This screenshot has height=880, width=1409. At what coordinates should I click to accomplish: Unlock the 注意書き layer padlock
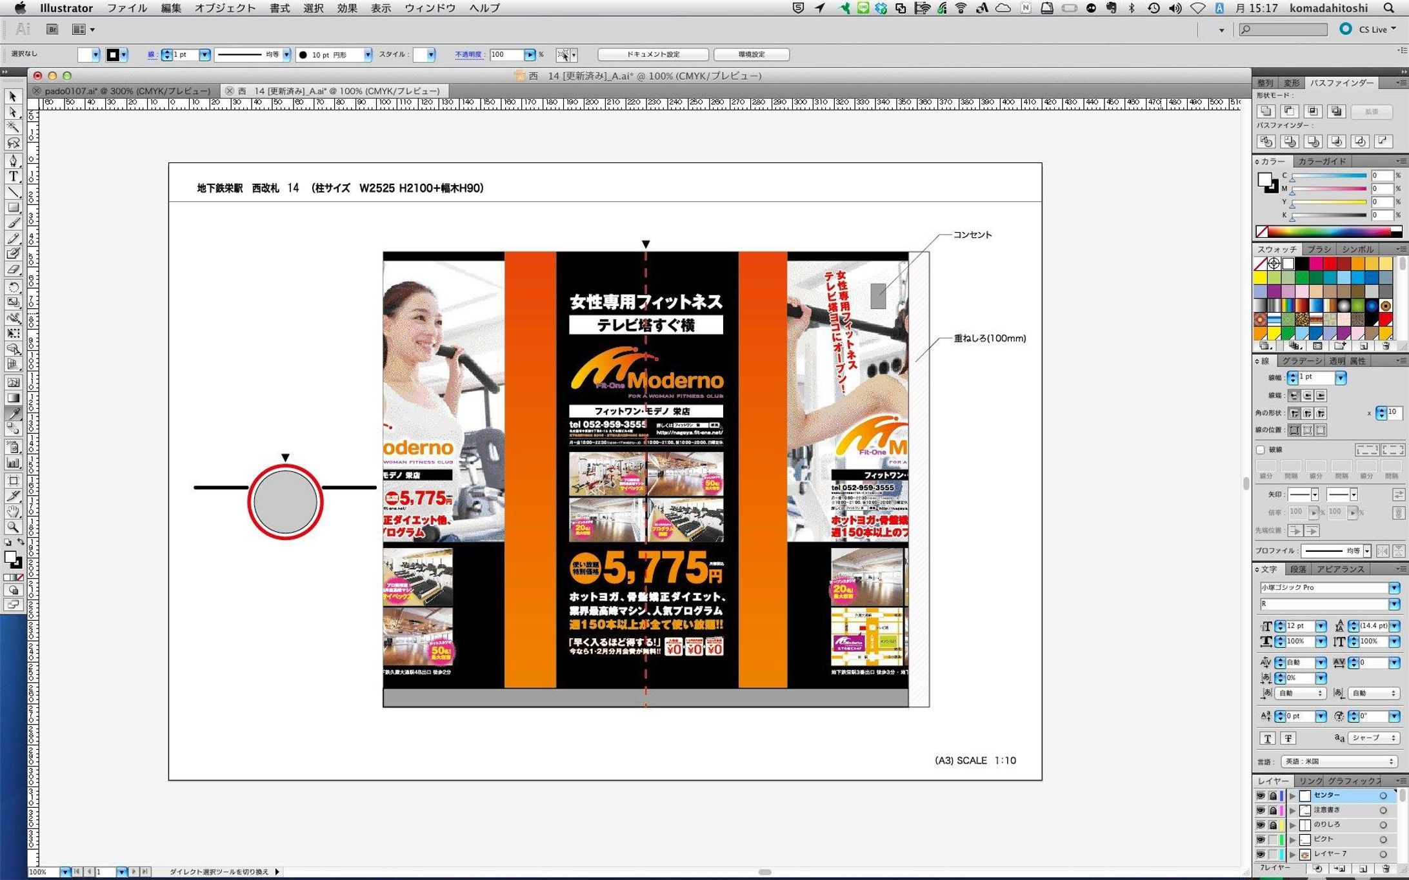click(1274, 811)
